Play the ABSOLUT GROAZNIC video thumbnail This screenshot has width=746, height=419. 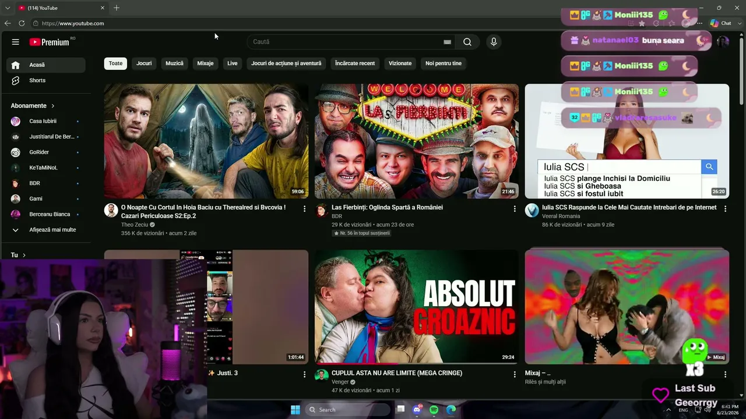click(417, 307)
